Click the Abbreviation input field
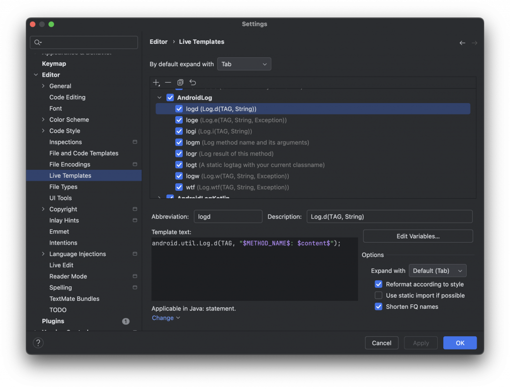 228,217
